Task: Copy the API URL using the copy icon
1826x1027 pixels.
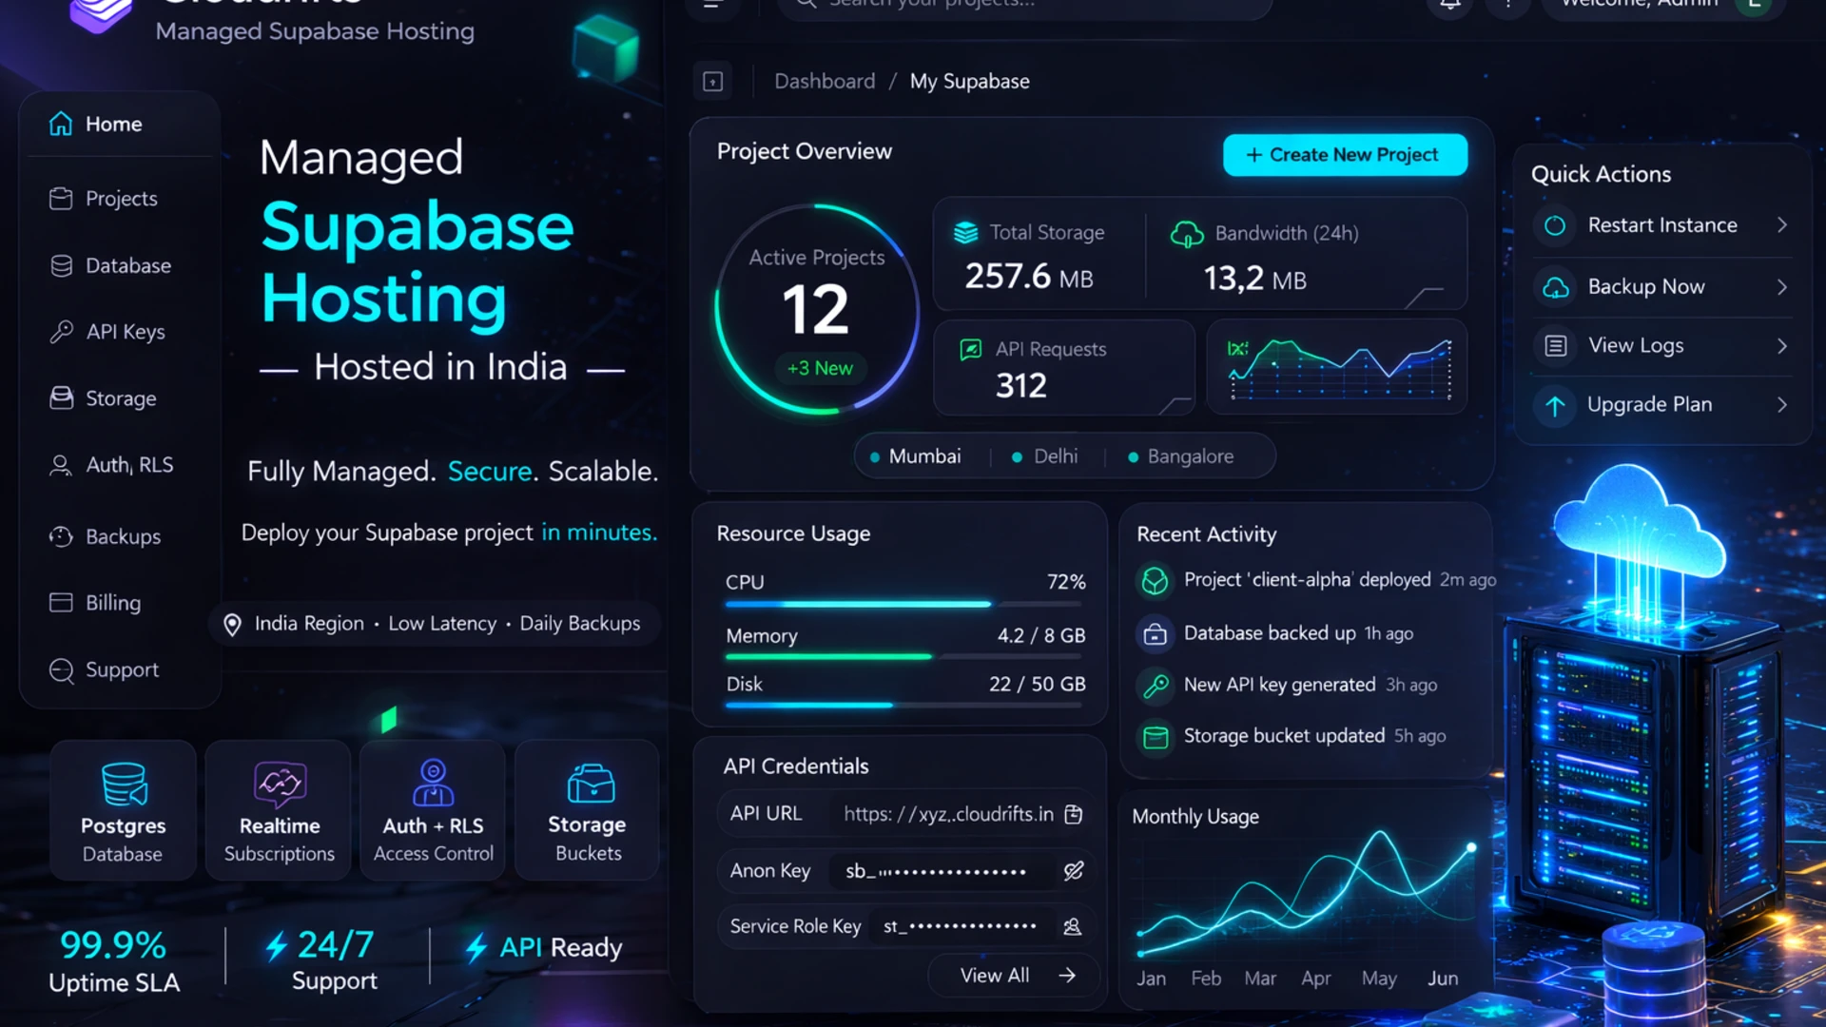Action: [x=1074, y=814]
